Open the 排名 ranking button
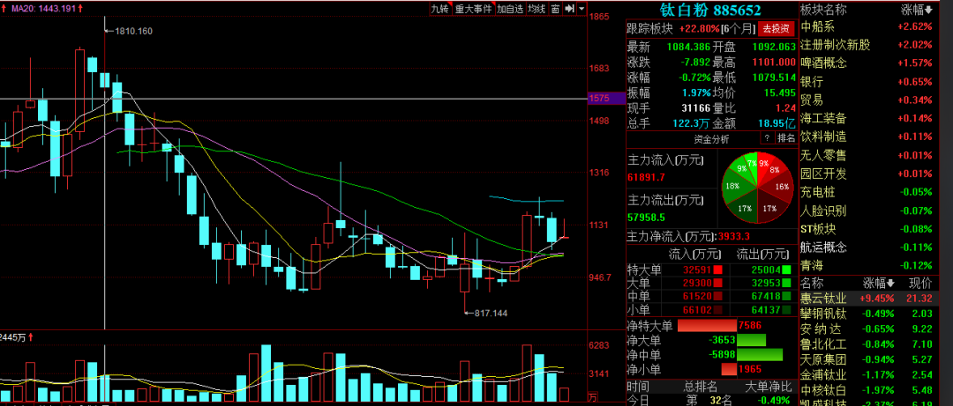 [786, 137]
